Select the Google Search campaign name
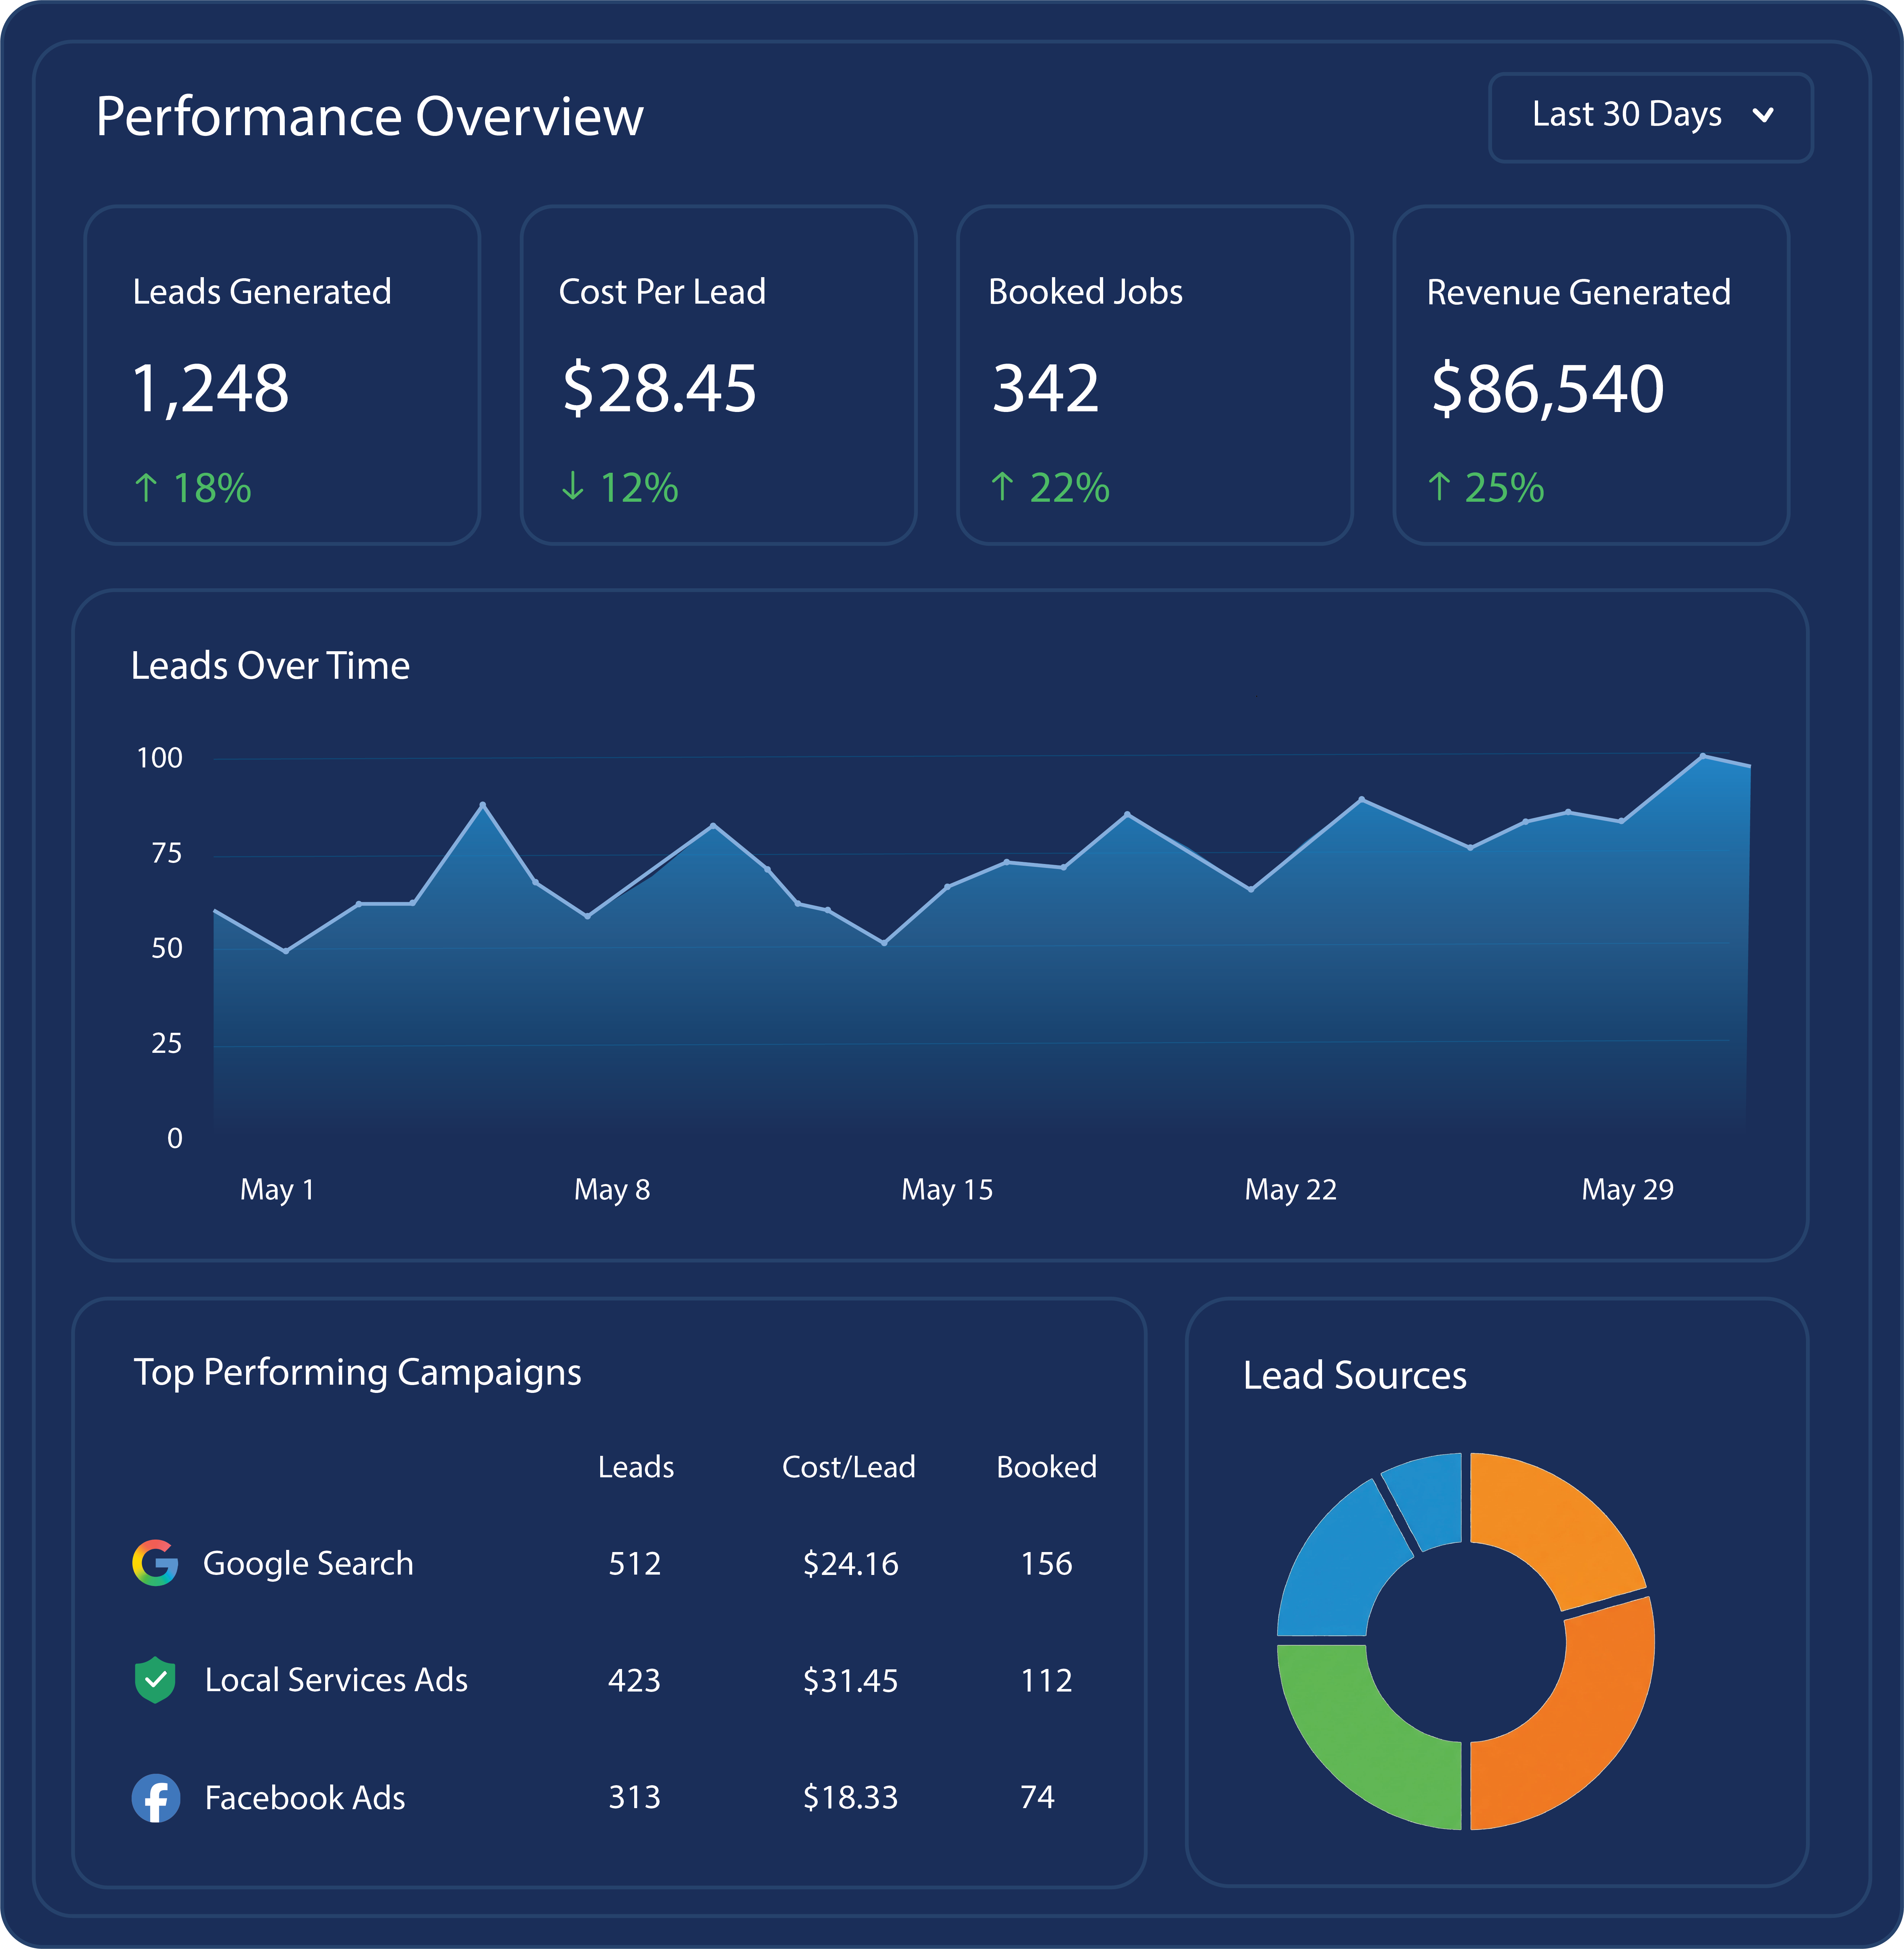Image resolution: width=1904 pixels, height=1949 pixels. (x=308, y=1564)
